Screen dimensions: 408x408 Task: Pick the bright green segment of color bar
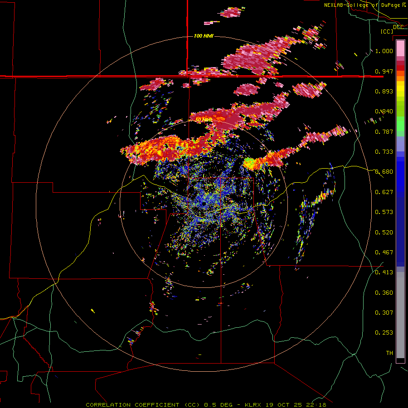[x=400, y=124]
